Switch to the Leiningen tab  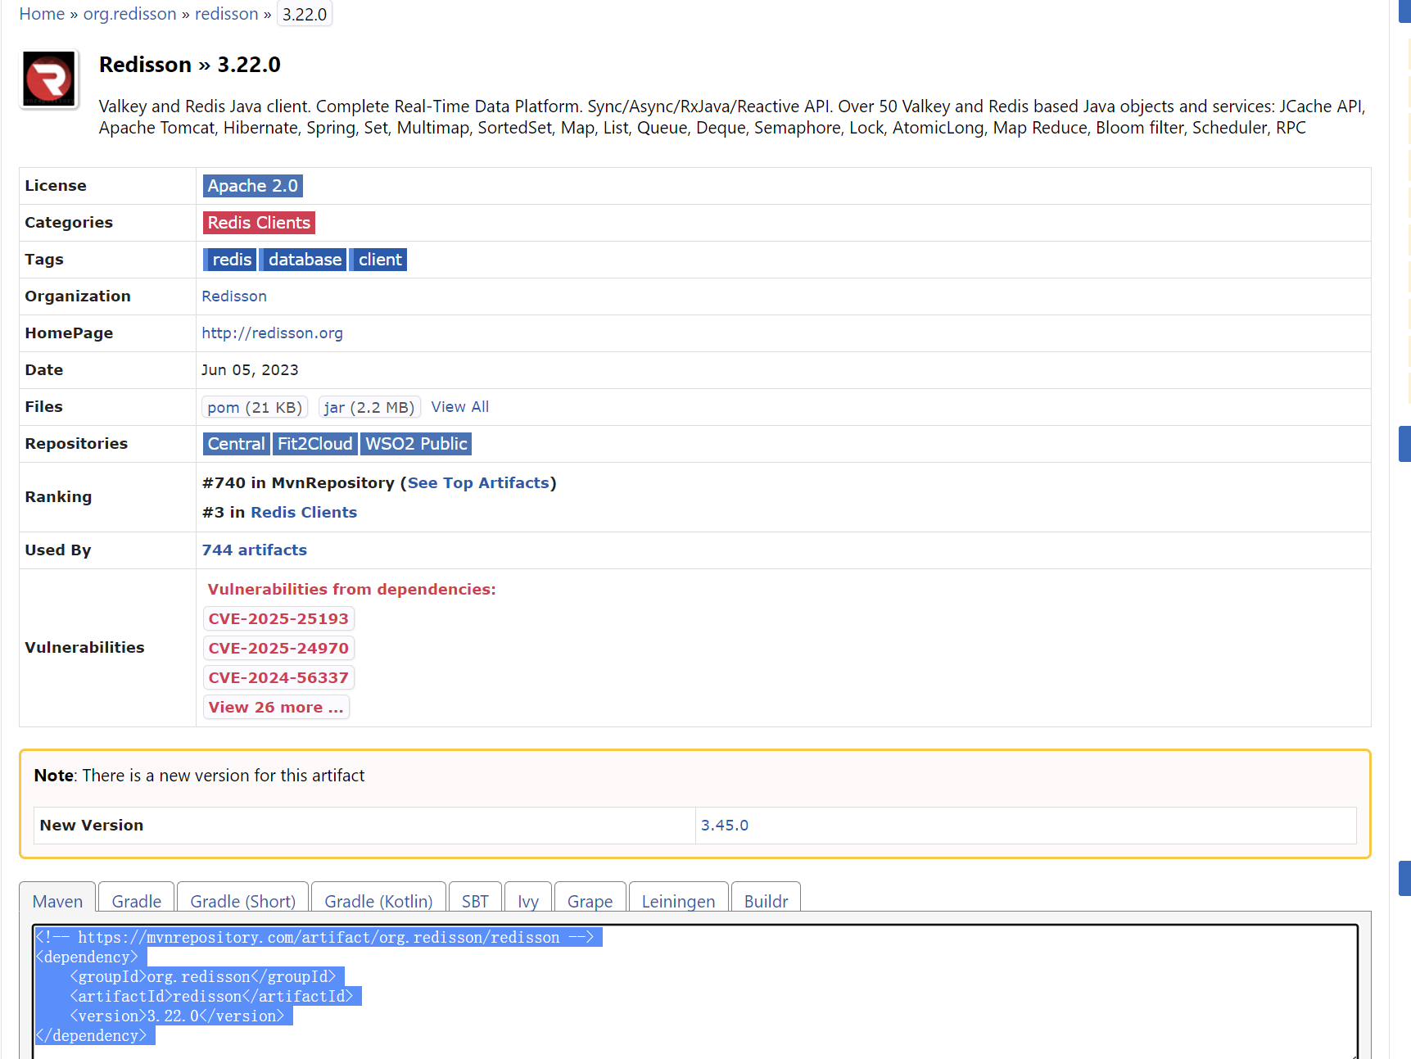[678, 899]
